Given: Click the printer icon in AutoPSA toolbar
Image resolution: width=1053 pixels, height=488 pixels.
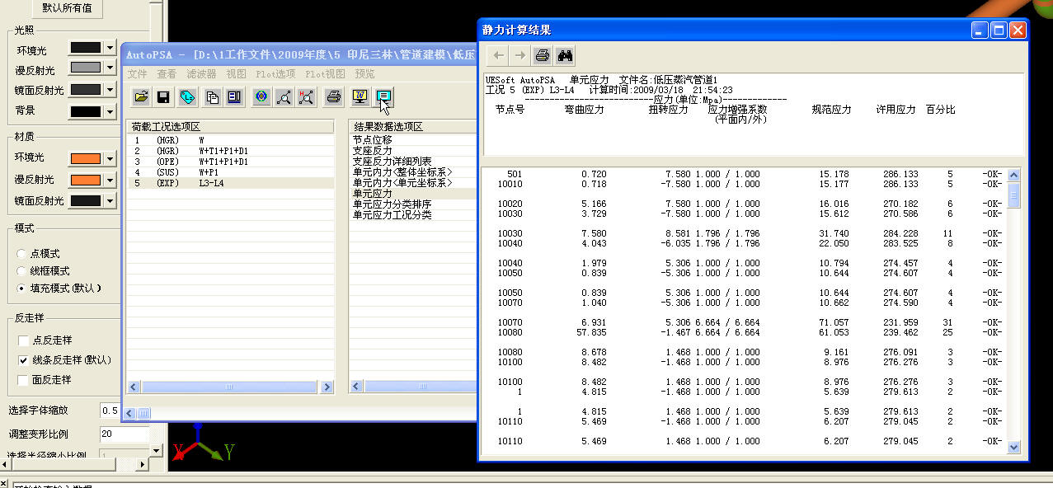Looking at the screenshot, I should coord(333,97).
